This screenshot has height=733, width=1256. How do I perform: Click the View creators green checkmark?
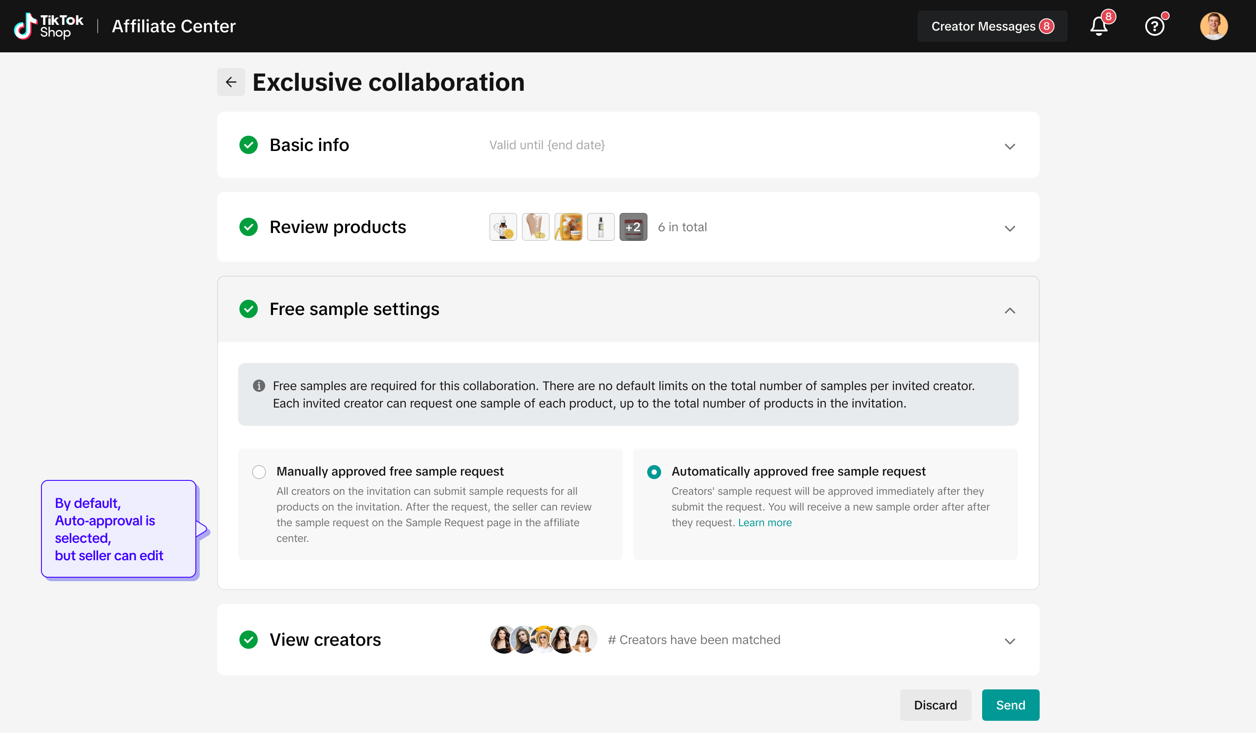click(248, 640)
